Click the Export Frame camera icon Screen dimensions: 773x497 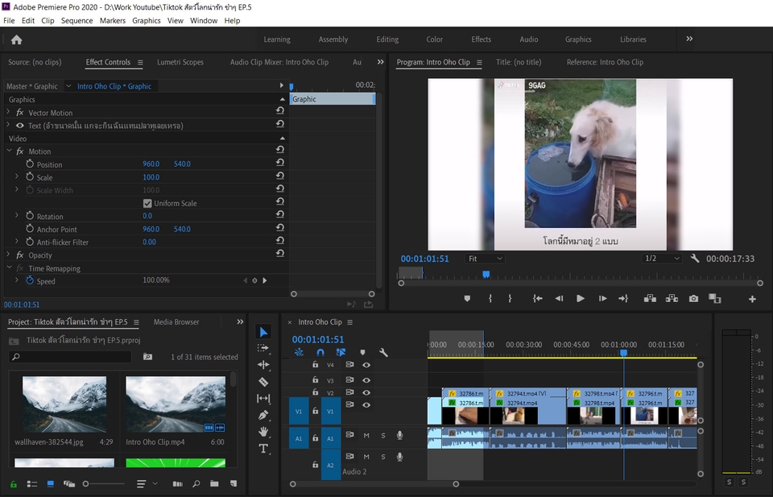[x=693, y=299]
